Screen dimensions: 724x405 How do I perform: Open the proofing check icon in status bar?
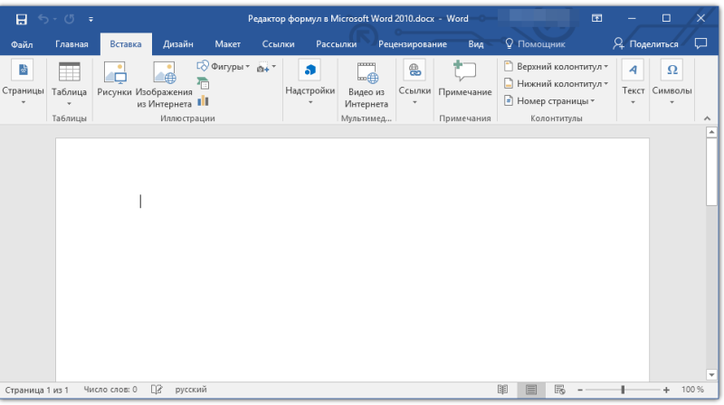click(x=157, y=390)
